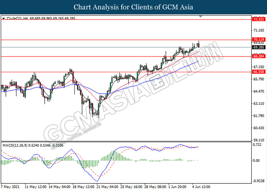
Task: Click the MACD scale value 0.722
Action: [x=257, y=145]
